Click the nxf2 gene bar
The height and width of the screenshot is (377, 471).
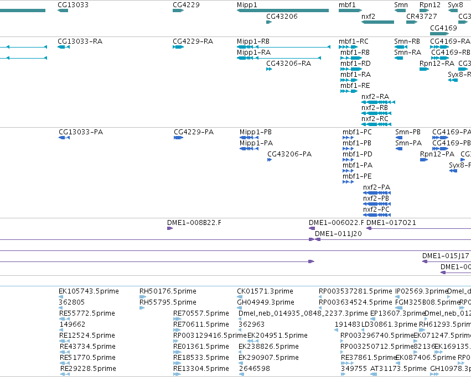point(377,22)
